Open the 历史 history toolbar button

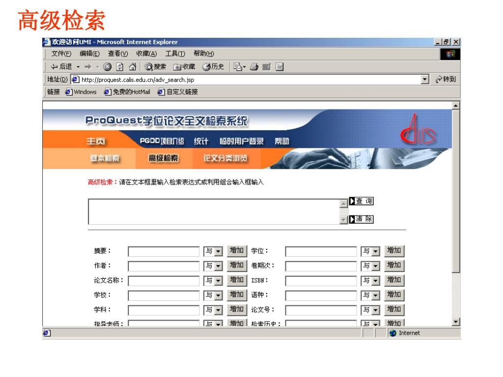(x=213, y=67)
